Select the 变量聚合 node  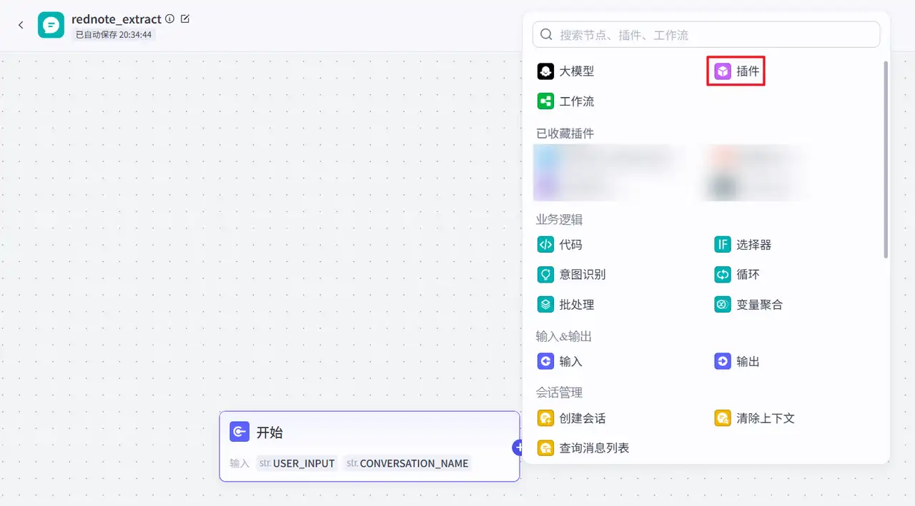749,305
